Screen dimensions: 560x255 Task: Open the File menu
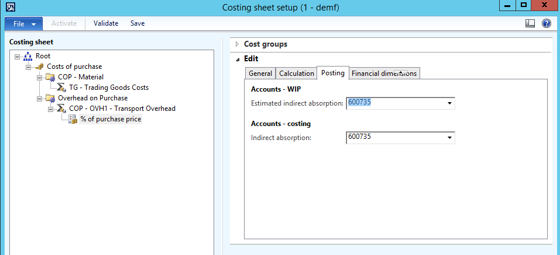[x=24, y=24]
